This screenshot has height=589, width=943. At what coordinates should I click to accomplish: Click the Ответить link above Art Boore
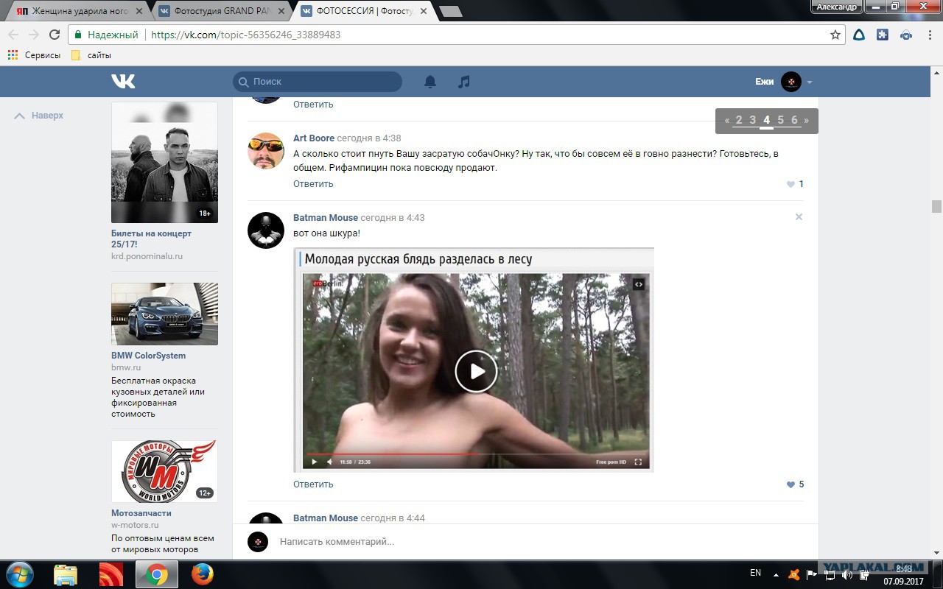(x=313, y=105)
